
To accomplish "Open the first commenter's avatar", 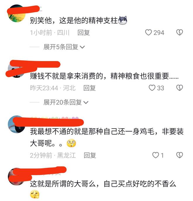I will tap(16, 13).
